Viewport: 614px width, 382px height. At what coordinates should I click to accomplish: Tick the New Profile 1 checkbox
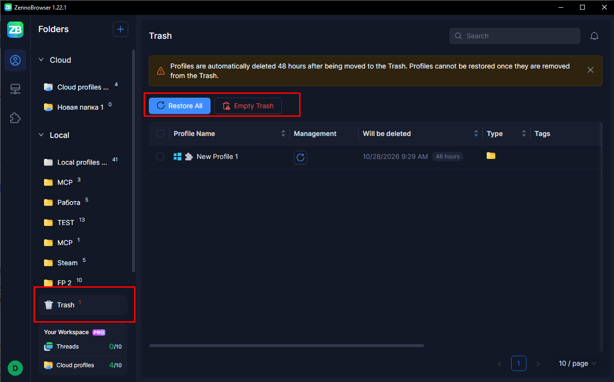160,157
